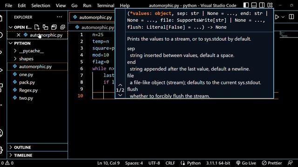Open the run button dropdown arrow
The width and height of the screenshot is (298, 167).
coord(283,17)
